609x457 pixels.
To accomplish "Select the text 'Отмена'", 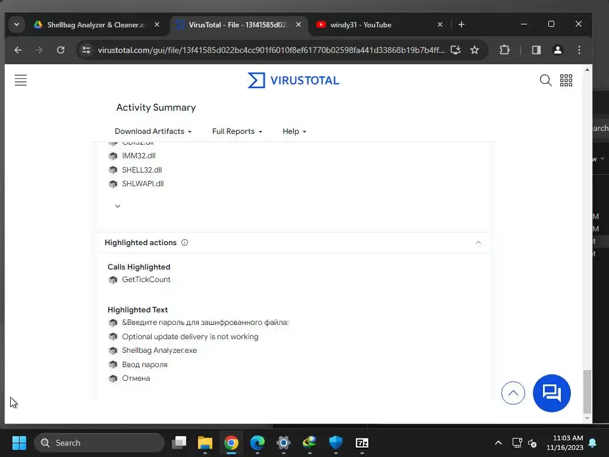I will pos(136,378).
